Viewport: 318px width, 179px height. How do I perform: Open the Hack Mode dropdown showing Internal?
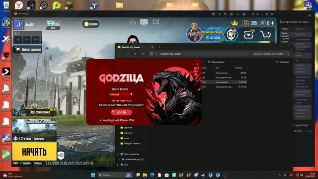click(121, 94)
